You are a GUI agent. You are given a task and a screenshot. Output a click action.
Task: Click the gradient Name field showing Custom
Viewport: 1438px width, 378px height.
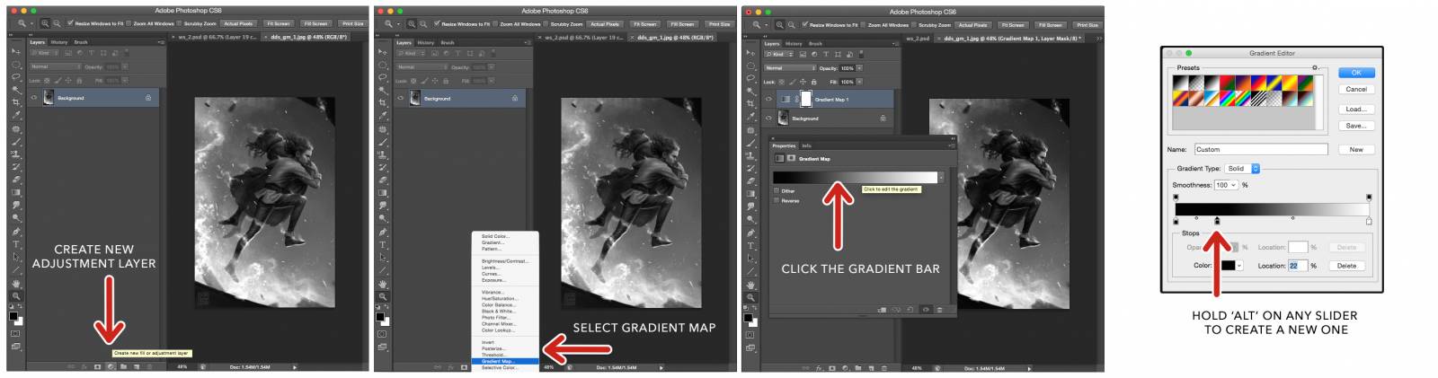pos(1259,149)
